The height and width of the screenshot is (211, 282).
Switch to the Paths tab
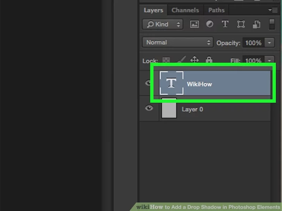point(217,10)
